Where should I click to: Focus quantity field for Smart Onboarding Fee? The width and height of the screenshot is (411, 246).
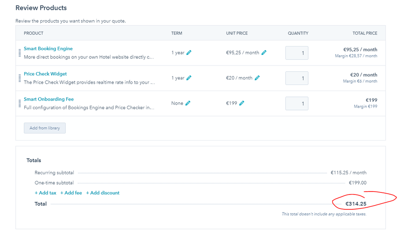pos(297,103)
